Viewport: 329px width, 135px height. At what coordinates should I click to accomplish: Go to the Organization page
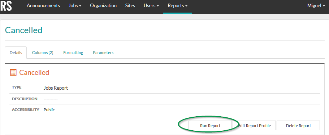103,6
